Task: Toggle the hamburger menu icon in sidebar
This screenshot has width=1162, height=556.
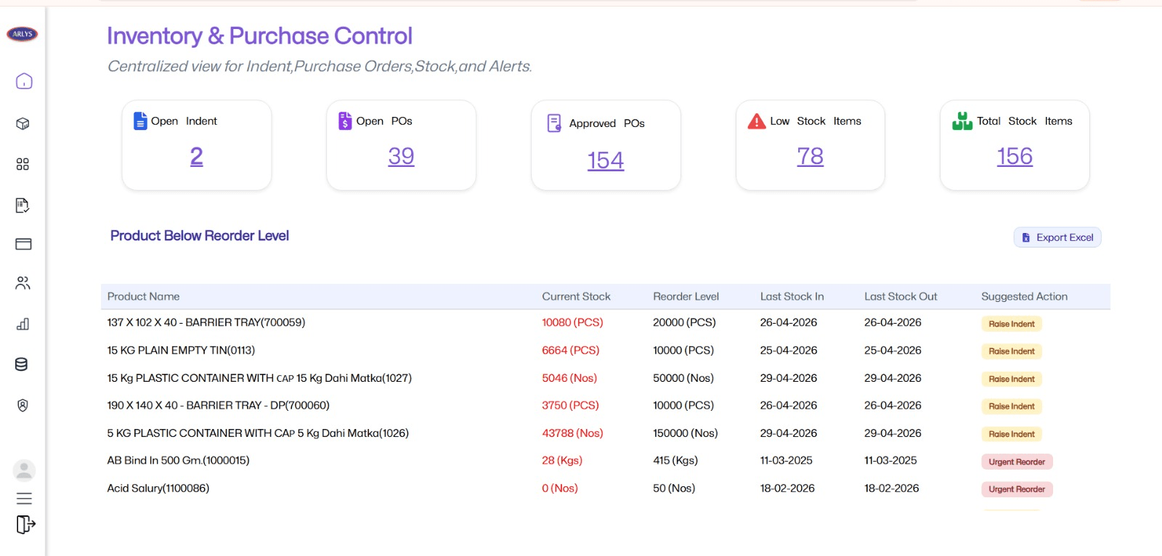Action: (x=24, y=499)
